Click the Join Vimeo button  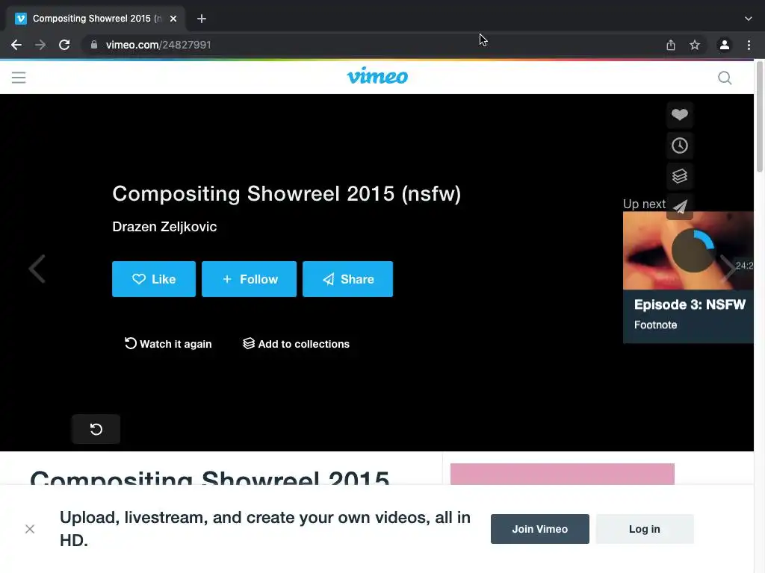point(539,529)
